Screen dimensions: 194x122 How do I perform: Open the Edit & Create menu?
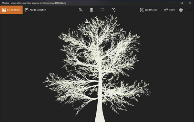pyautogui.click(x=150, y=10)
